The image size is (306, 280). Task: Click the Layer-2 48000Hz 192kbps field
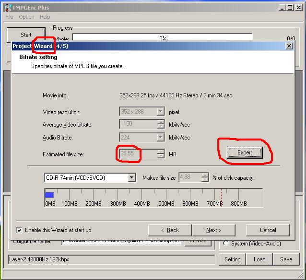(x=111, y=259)
